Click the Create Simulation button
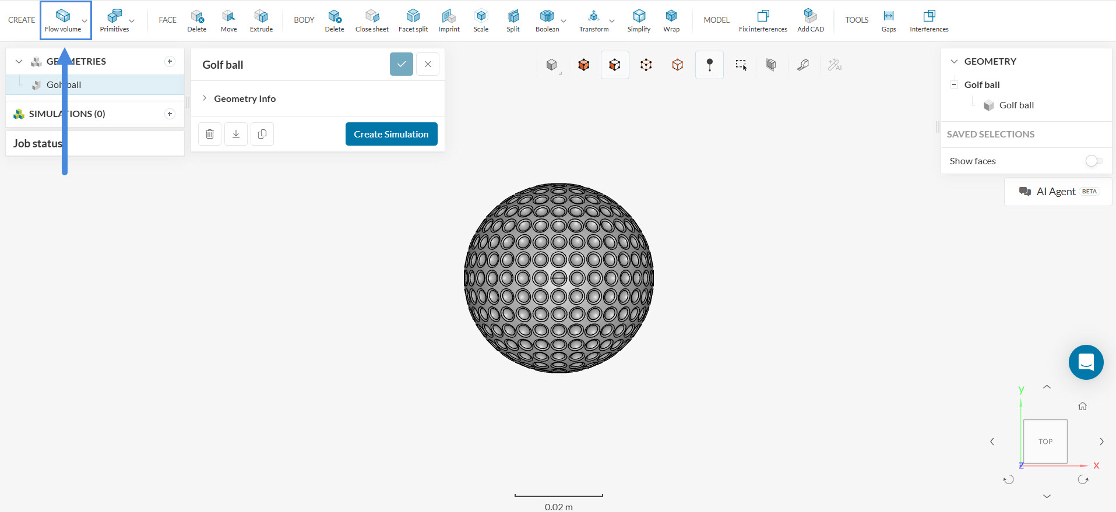Screen dimensions: 1116x512 391,134
